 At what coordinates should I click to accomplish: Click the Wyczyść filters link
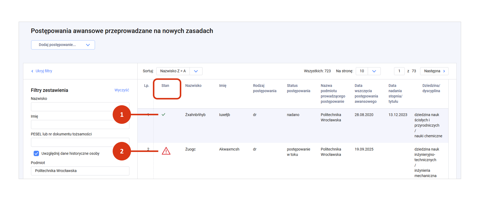(x=122, y=90)
